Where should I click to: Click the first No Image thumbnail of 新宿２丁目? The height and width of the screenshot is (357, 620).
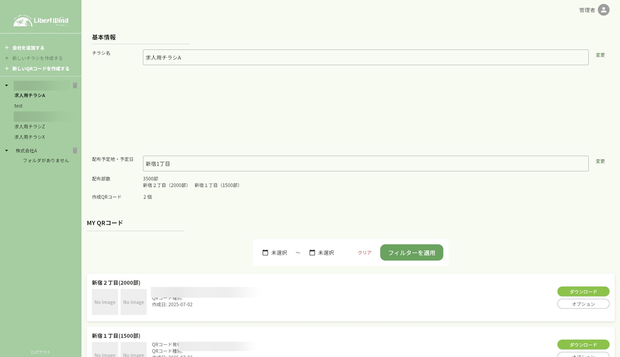pos(105,302)
